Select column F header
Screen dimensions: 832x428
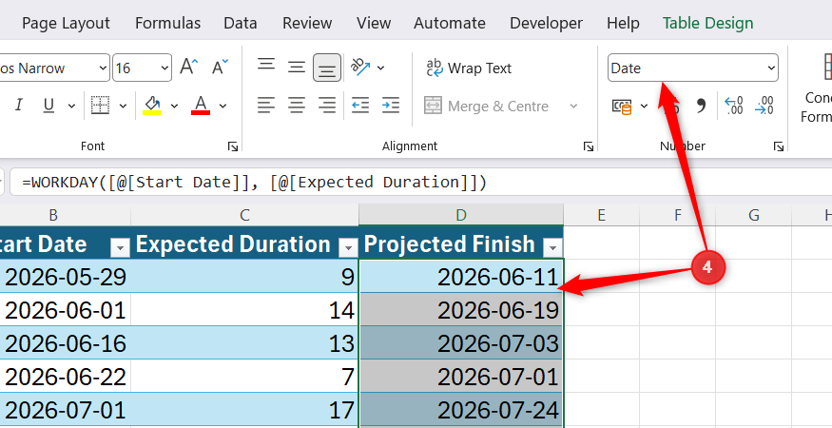point(678,215)
